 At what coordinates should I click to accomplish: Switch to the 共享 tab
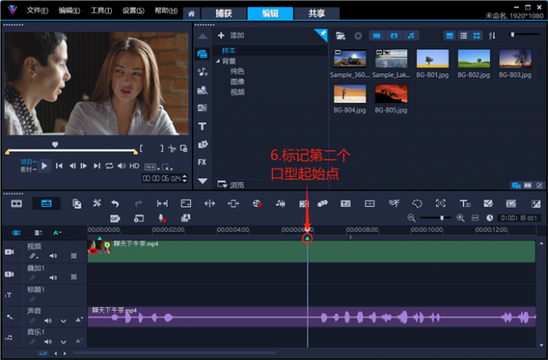coord(317,14)
